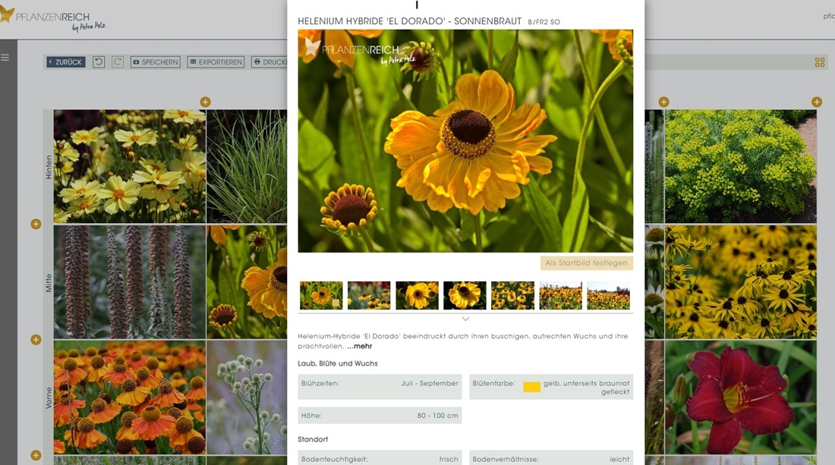Select the fourth thumbnail with dark background
The height and width of the screenshot is (465, 835).
(465, 296)
